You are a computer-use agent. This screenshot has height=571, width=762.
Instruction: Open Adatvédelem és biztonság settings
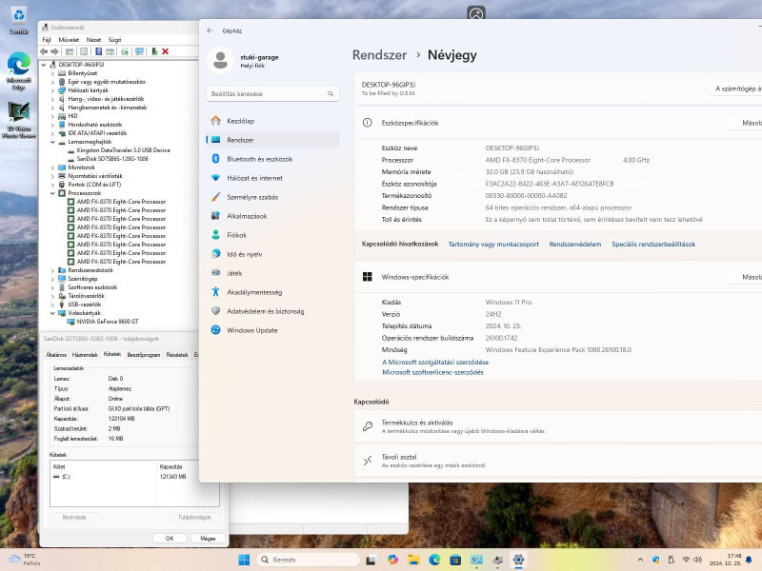(x=272, y=311)
